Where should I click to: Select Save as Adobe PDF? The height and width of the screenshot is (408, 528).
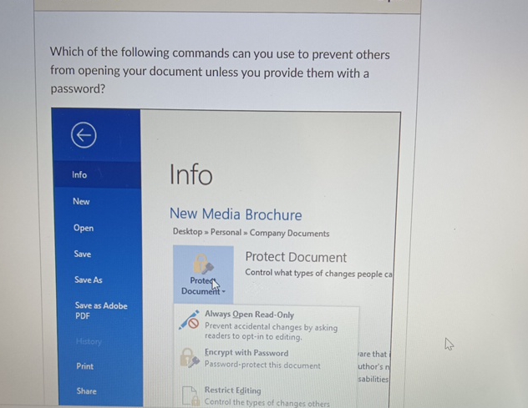coord(101,310)
